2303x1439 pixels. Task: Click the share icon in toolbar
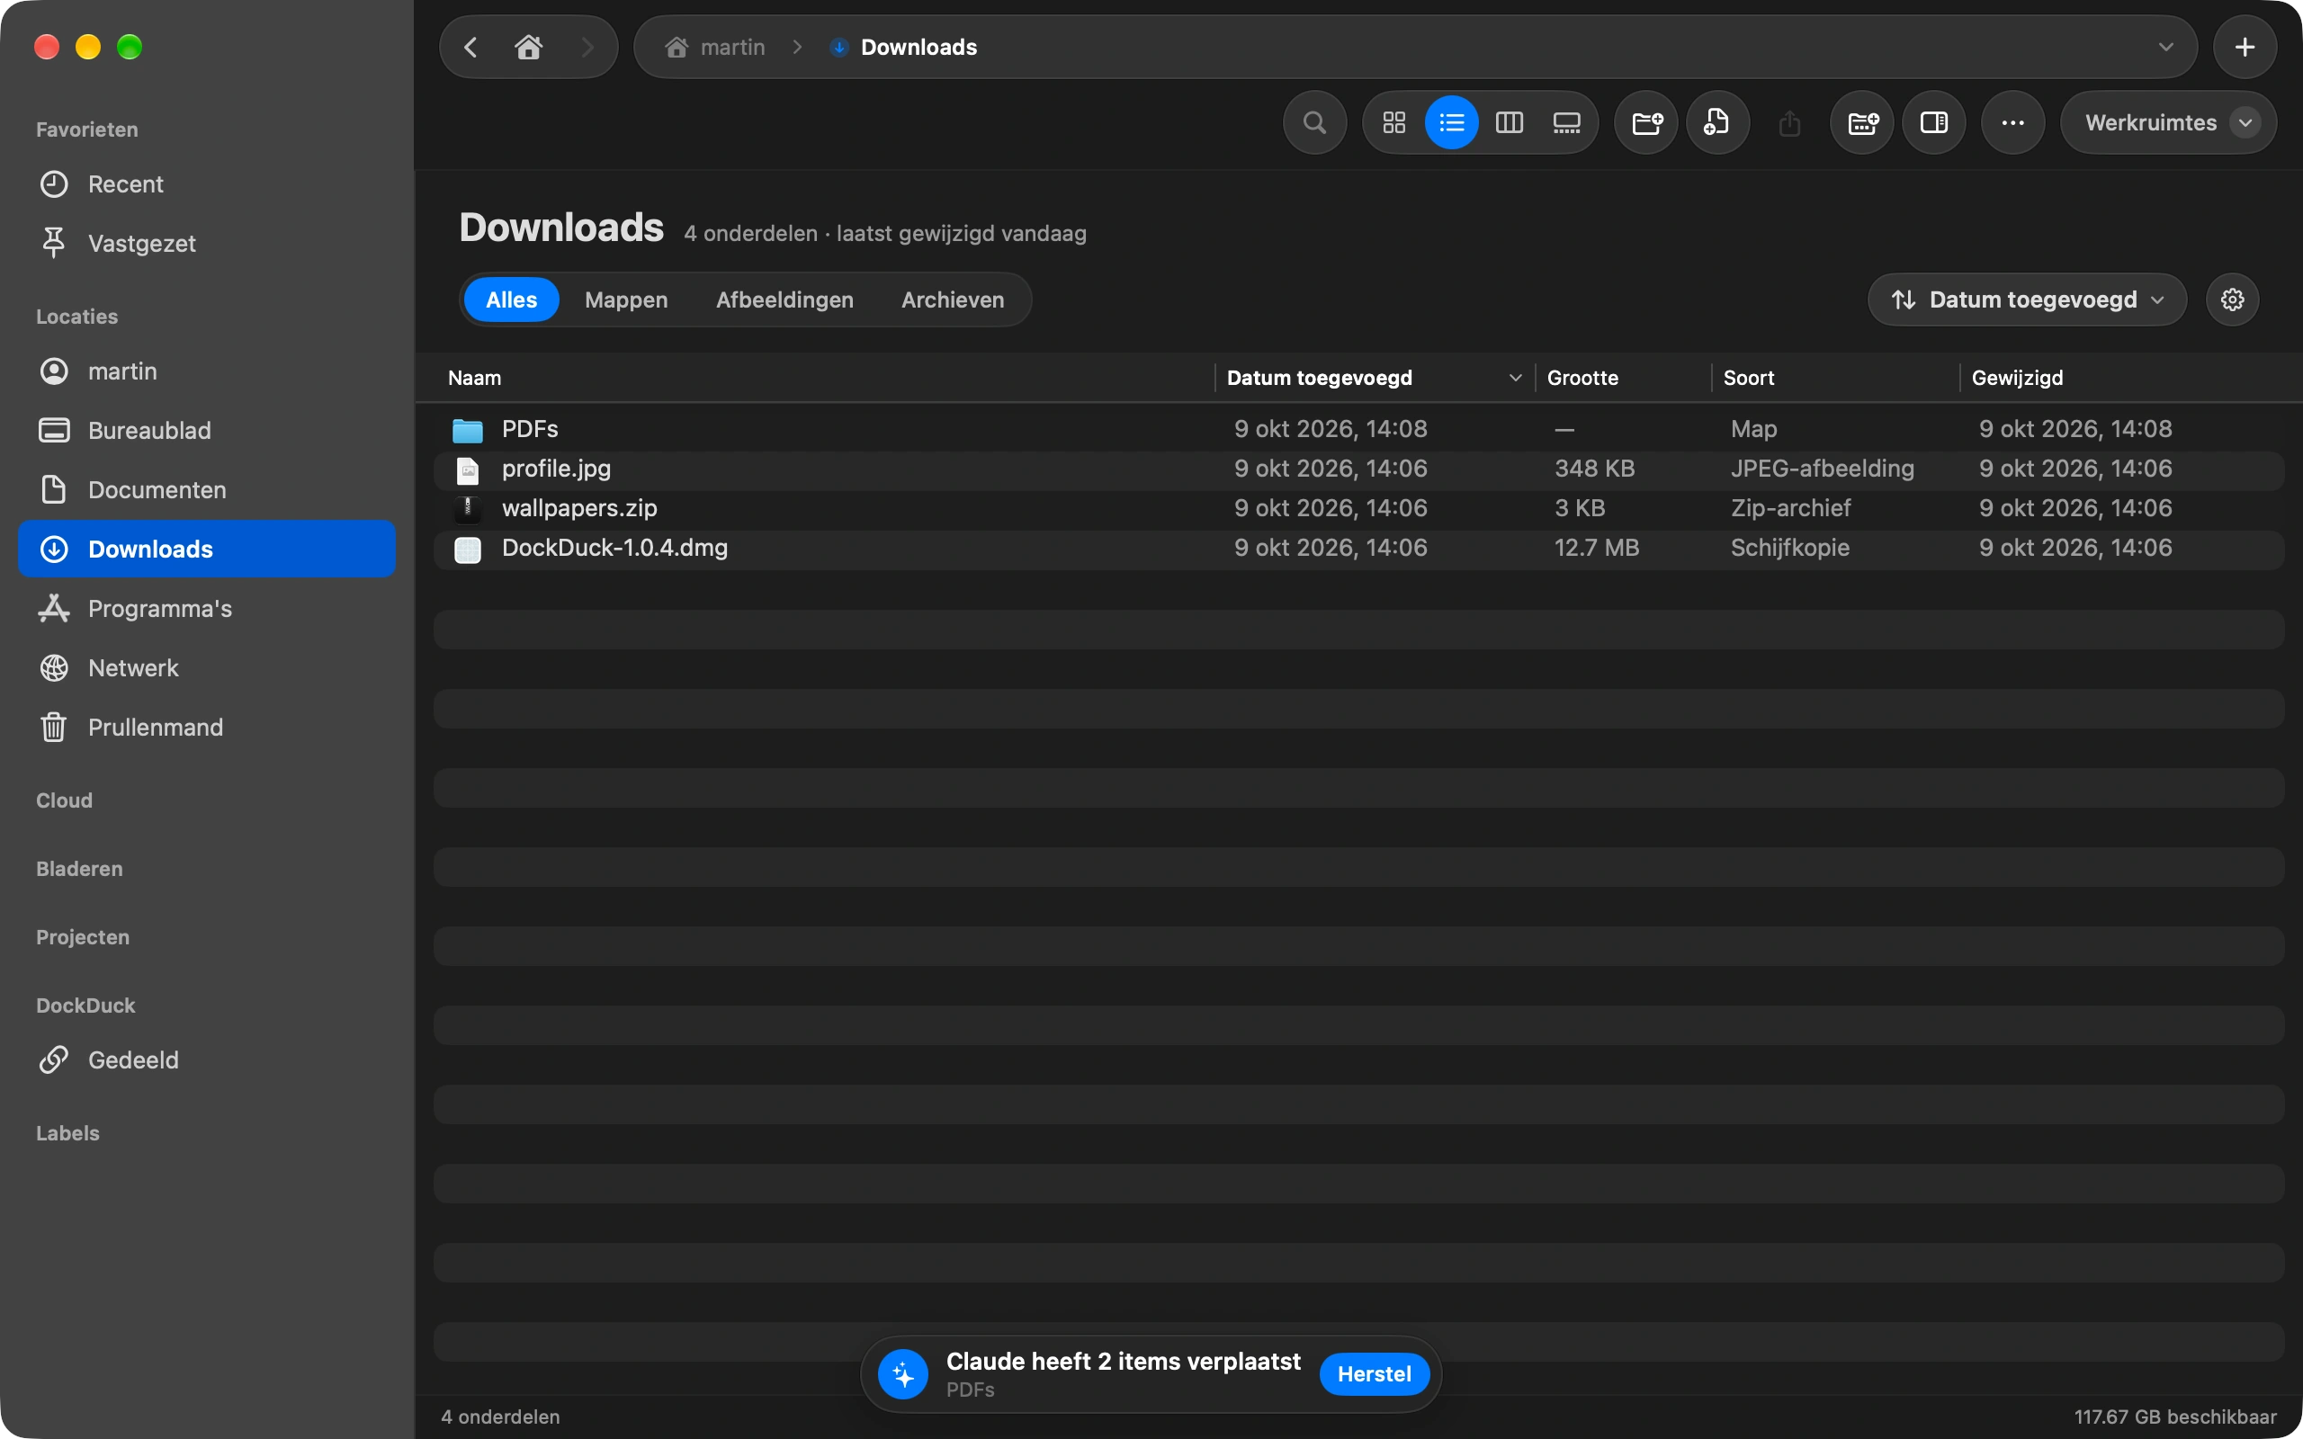tap(1789, 123)
